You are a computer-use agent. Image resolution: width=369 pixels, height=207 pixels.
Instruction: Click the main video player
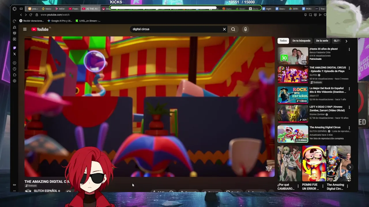pyautogui.click(x=149, y=106)
